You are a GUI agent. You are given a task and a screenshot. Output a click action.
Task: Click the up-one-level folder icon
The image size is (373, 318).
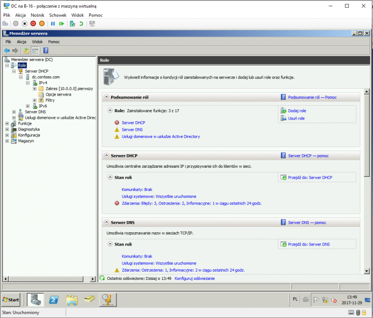[26, 51]
